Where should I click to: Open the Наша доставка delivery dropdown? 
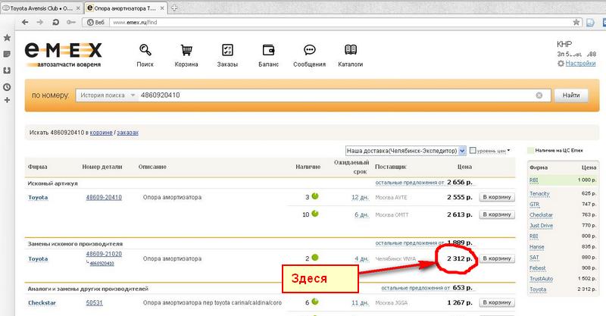point(405,150)
